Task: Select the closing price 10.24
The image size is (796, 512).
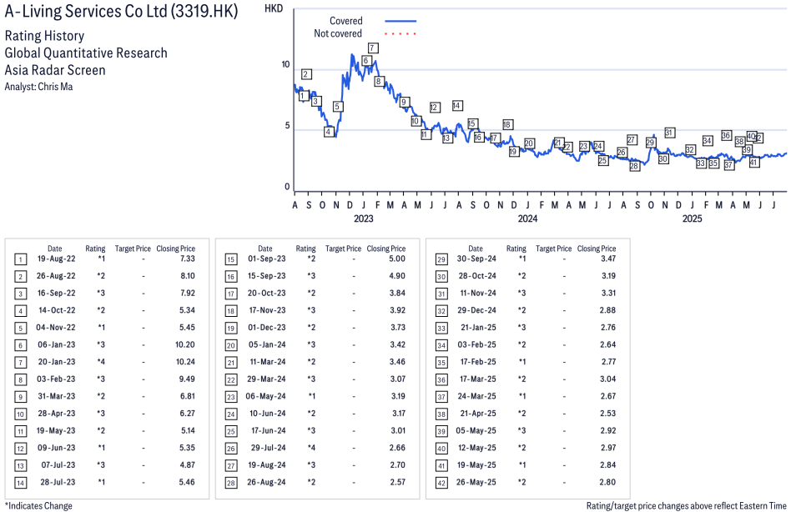Action: coord(185,362)
